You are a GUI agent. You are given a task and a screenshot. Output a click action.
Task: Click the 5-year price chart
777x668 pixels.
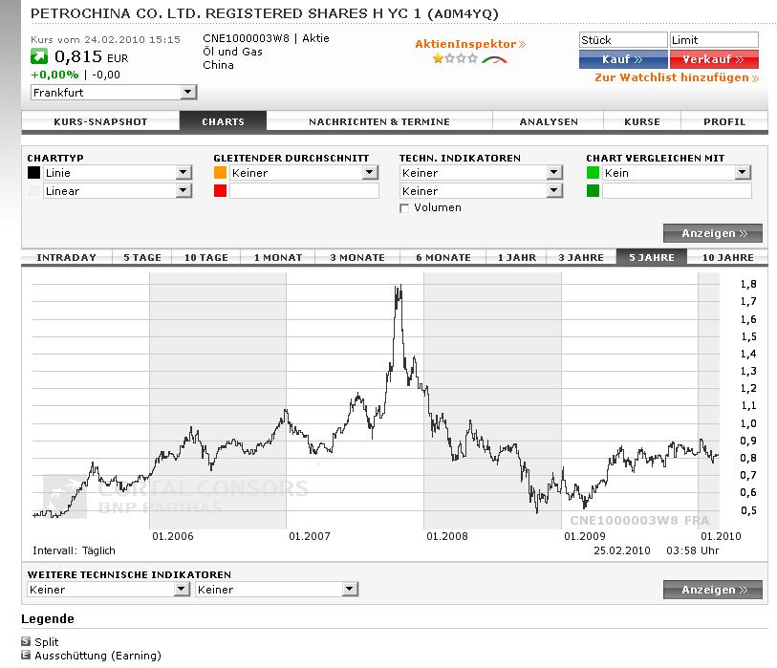pos(376,400)
